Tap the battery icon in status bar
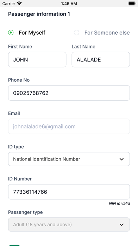 132,4
